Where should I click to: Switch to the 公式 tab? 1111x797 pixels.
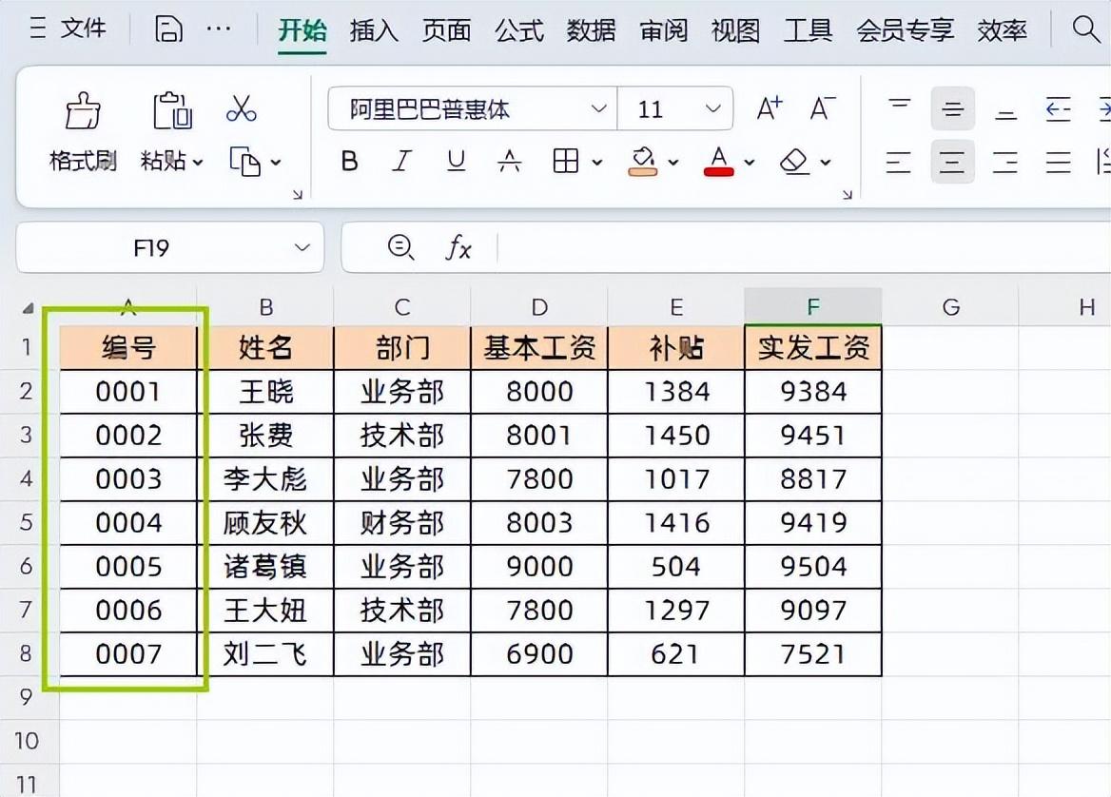518,30
